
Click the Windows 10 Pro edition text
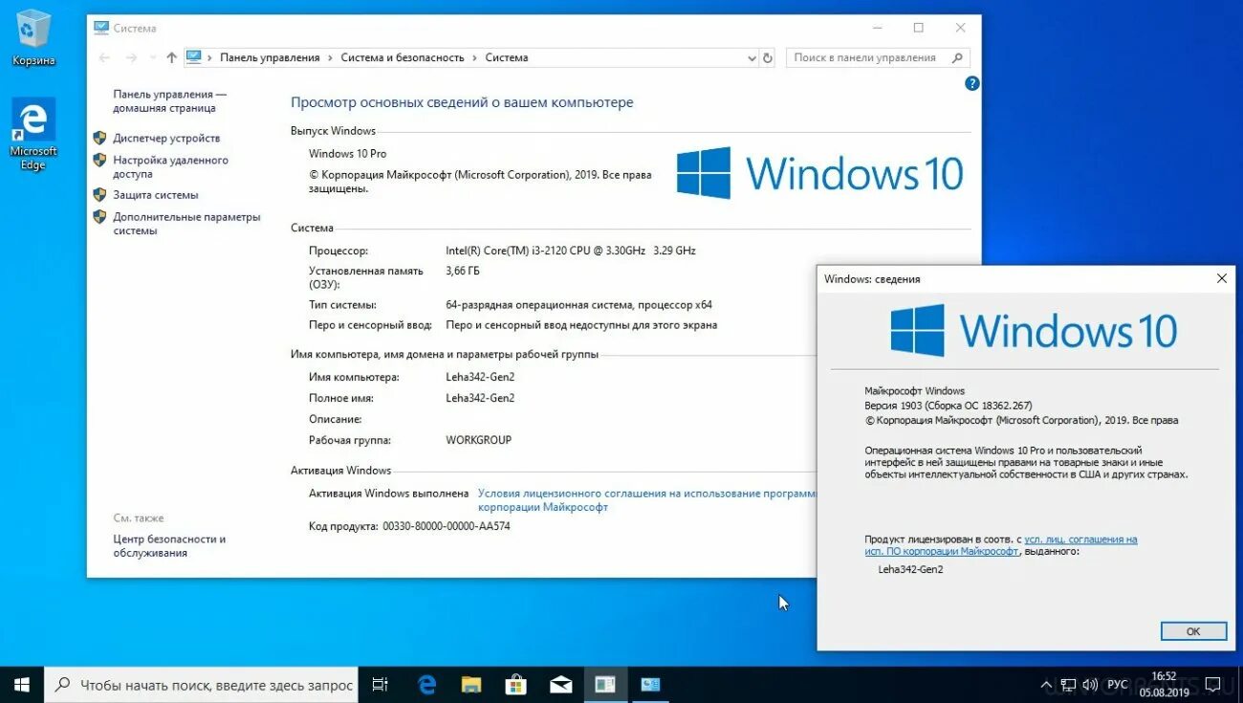[347, 153]
